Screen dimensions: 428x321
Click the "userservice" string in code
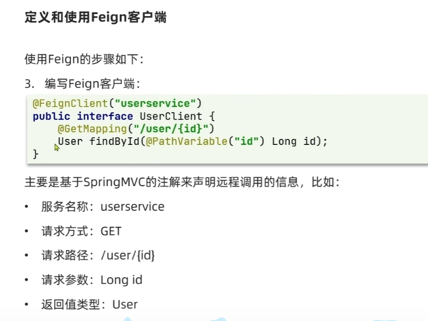click(x=155, y=104)
